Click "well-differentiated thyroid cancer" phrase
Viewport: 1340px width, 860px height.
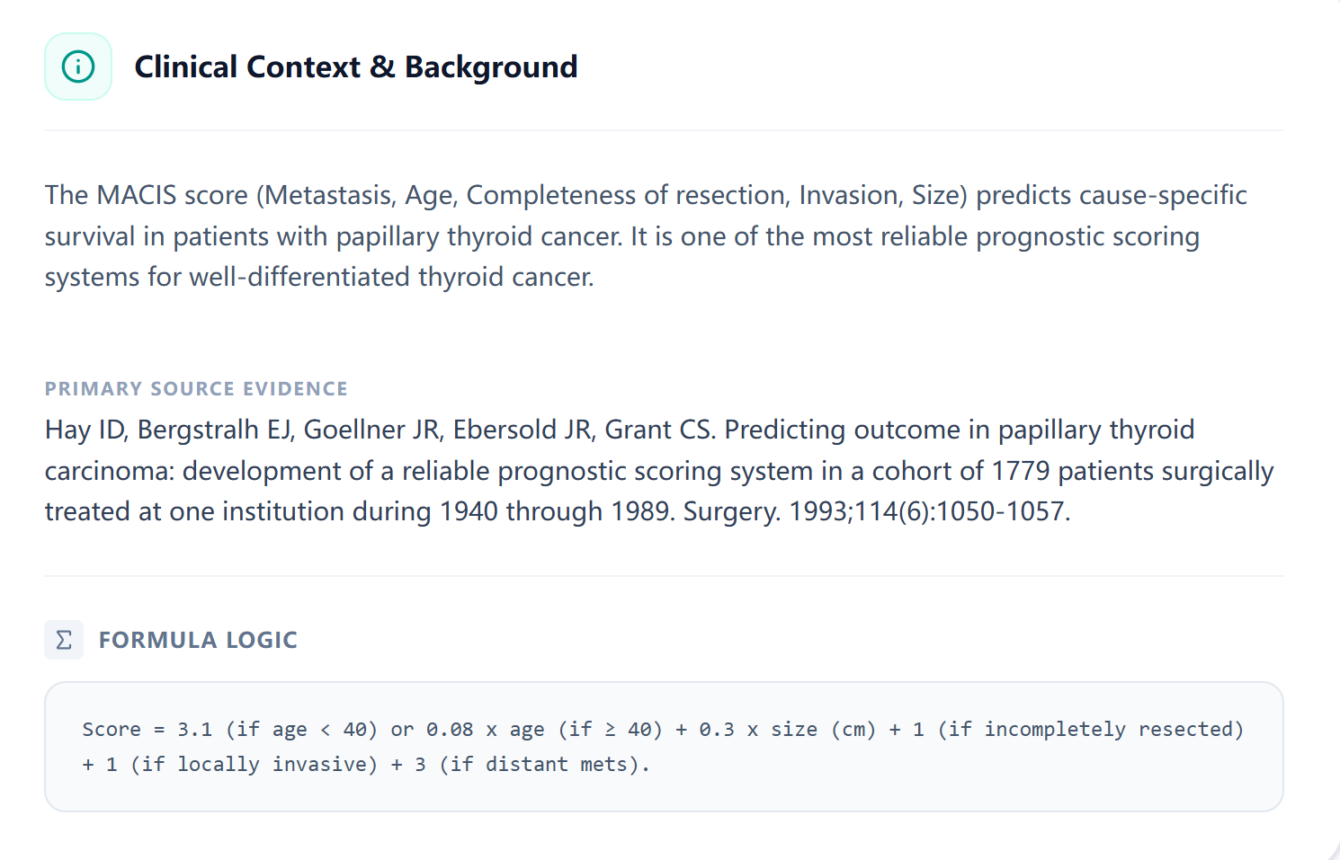(x=390, y=277)
